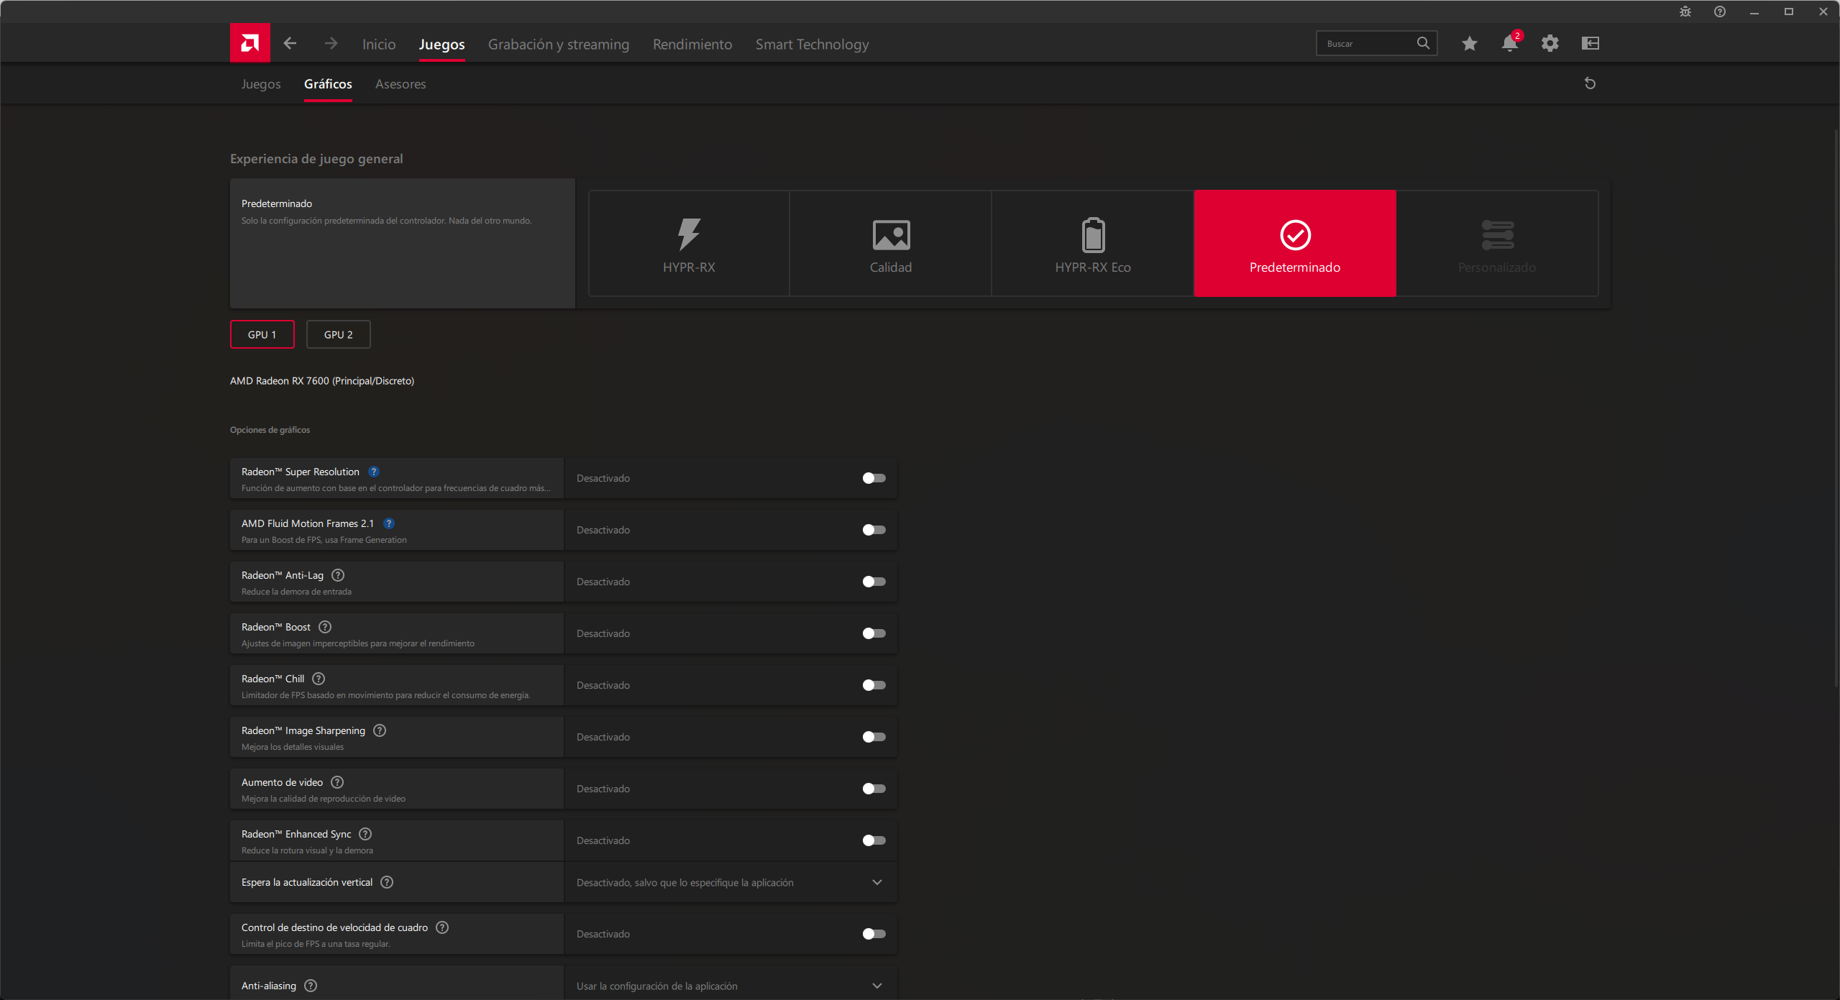Click the AMD logo home icon
Image resolution: width=1840 pixels, height=1000 pixels.
coord(250,43)
